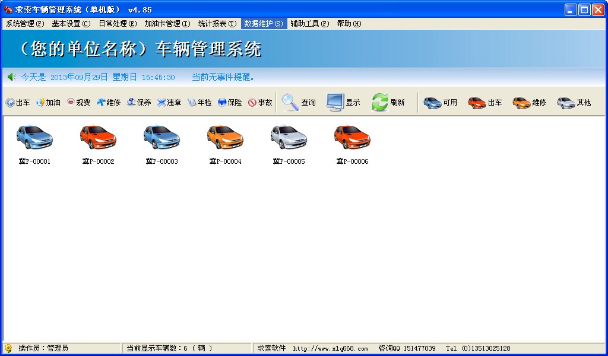Open the 事故 (accident) record tool
The width and height of the screenshot is (608, 356).
tap(259, 101)
